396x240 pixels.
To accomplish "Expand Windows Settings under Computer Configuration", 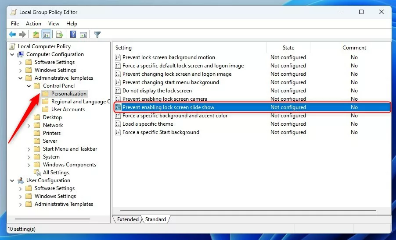I will (21, 70).
